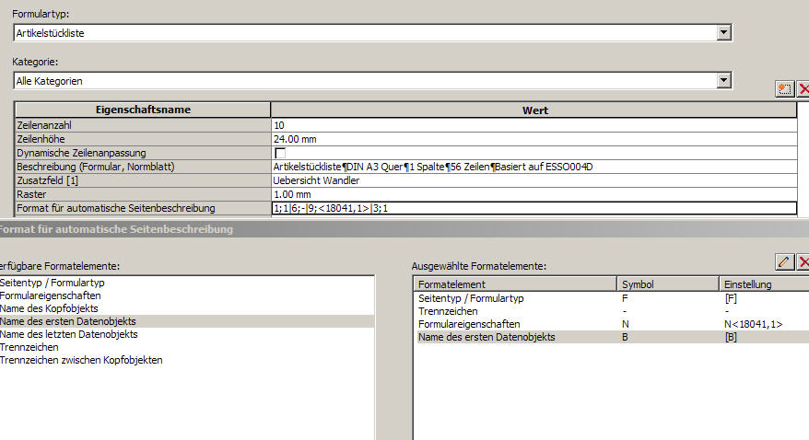Click the Raster value 1.00 mm
Viewport: 809px width, 440px height.
tap(534, 194)
